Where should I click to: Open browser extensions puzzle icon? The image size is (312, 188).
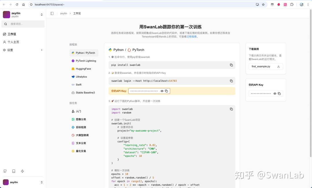292,4
